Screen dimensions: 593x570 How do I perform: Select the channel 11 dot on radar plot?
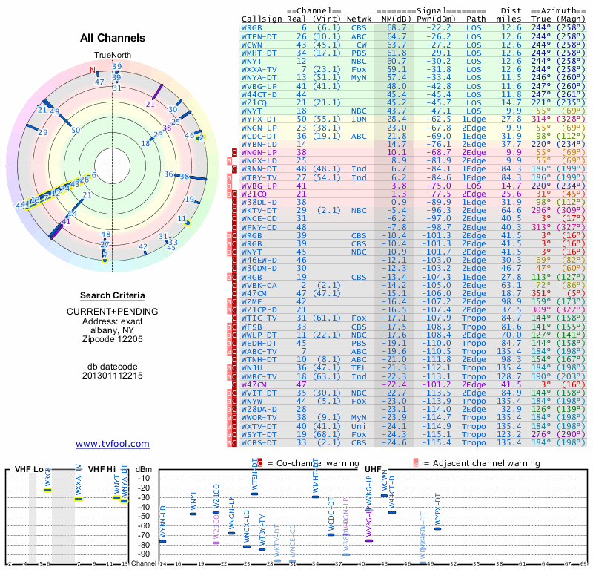point(187,222)
